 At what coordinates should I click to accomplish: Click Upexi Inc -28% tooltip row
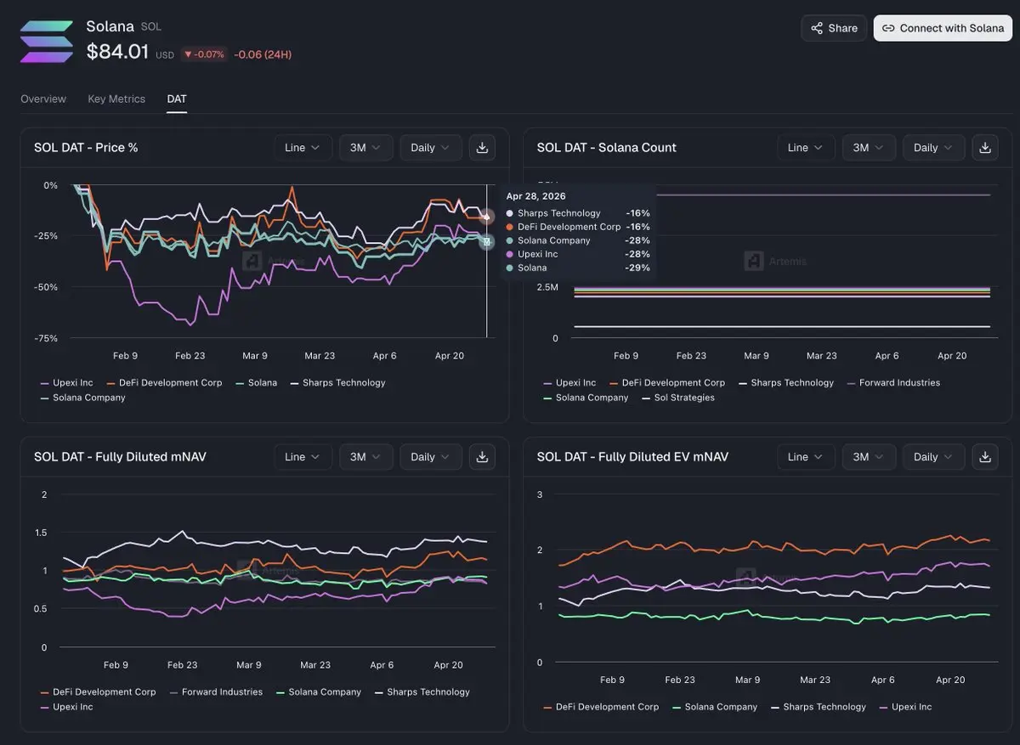[578, 254]
